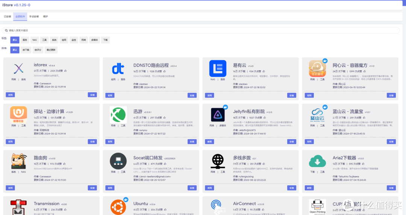
Task: Like 网心云 - 容器魔方 via thumbs-up icon
Action: pyautogui.click(x=365, y=71)
